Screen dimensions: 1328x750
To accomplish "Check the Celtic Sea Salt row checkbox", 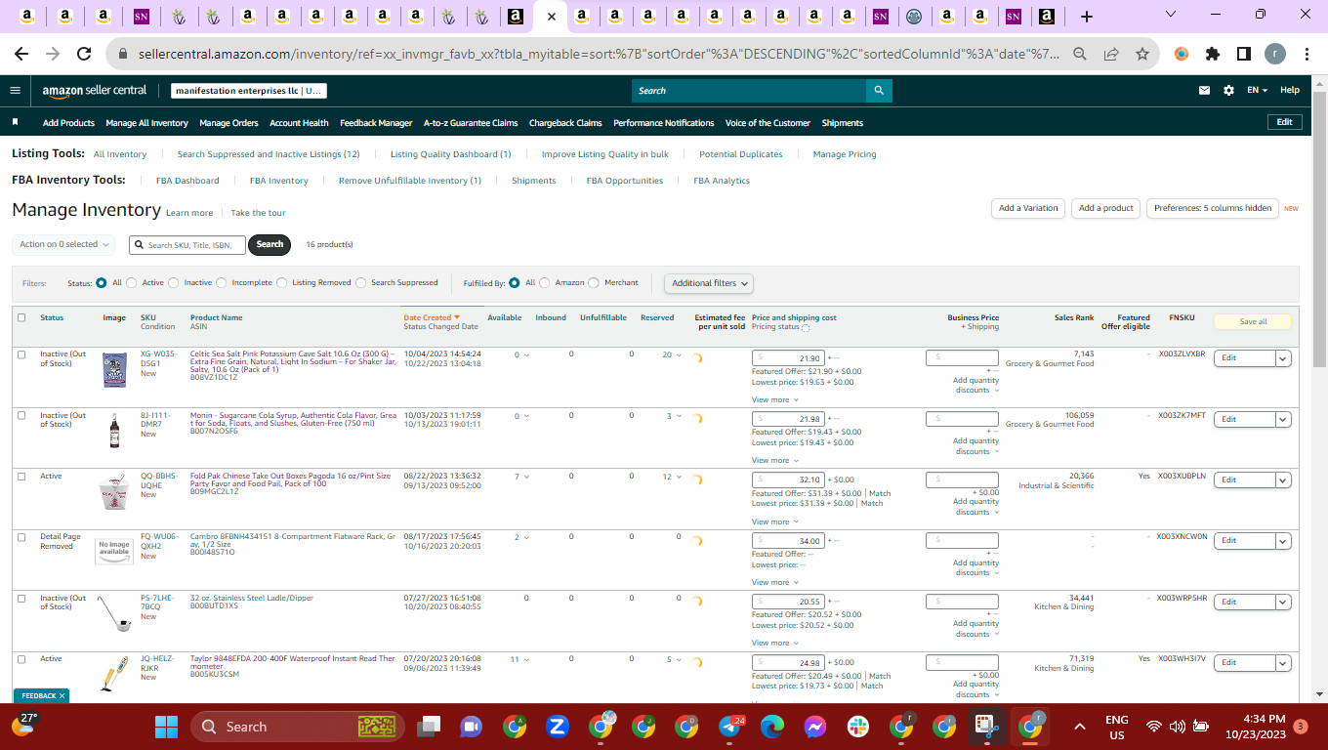I will tap(21, 354).
